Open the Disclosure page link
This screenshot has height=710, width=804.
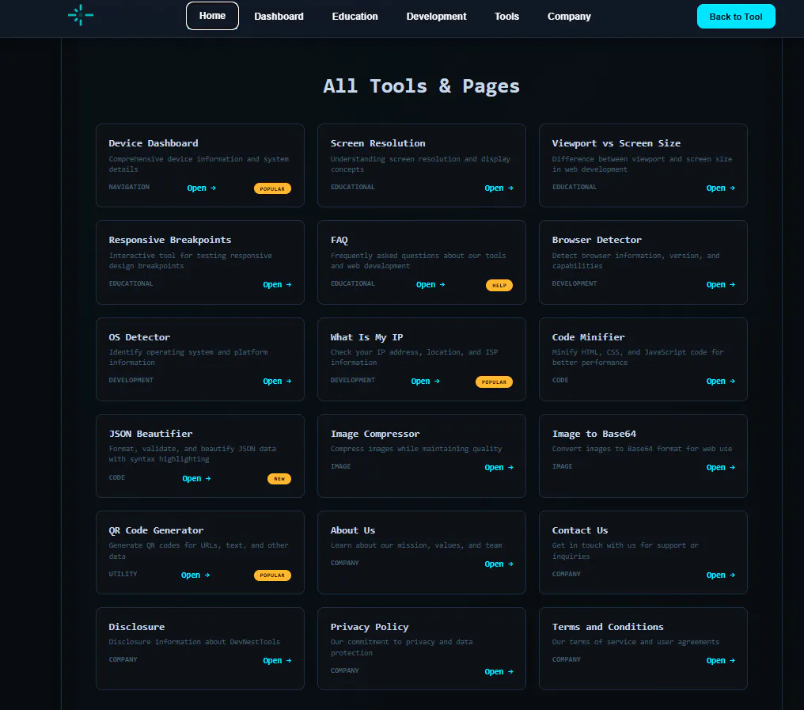[x=277, y=661]
